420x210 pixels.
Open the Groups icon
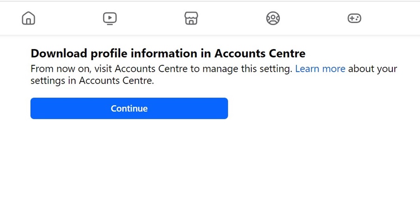click(273, 19)
